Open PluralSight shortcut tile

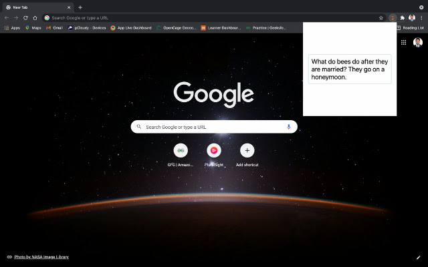[214, 155]
